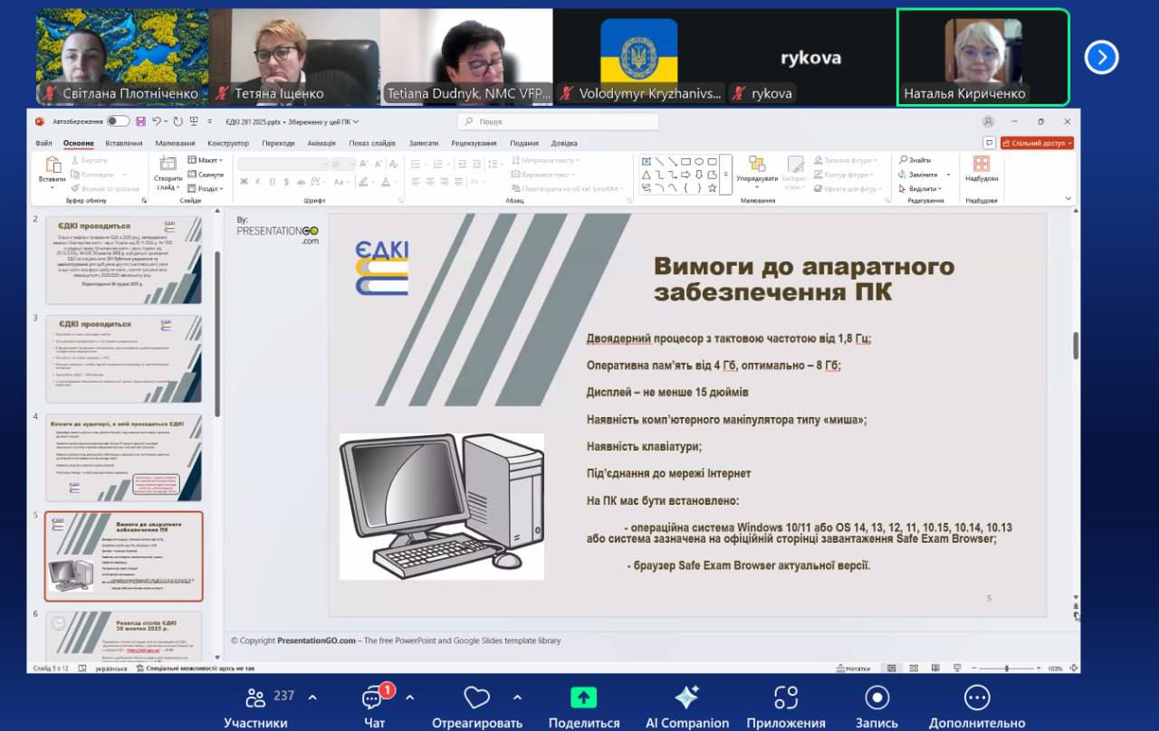
Task: Open the comments pane icon
Action: click(x=989, y=143)
